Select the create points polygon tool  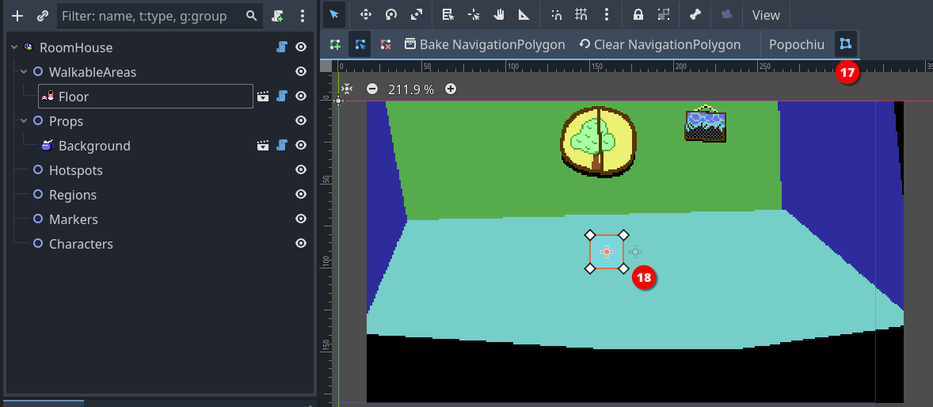pos(335,44)
